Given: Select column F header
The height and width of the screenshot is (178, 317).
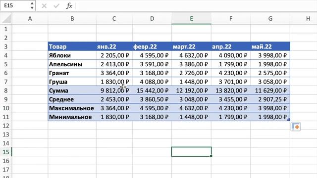Looking at the screenshot, I should tap(231, 19).
